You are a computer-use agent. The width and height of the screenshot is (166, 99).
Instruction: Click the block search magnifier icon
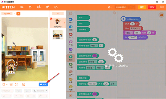pyautogui.click(x=71, y=13)
